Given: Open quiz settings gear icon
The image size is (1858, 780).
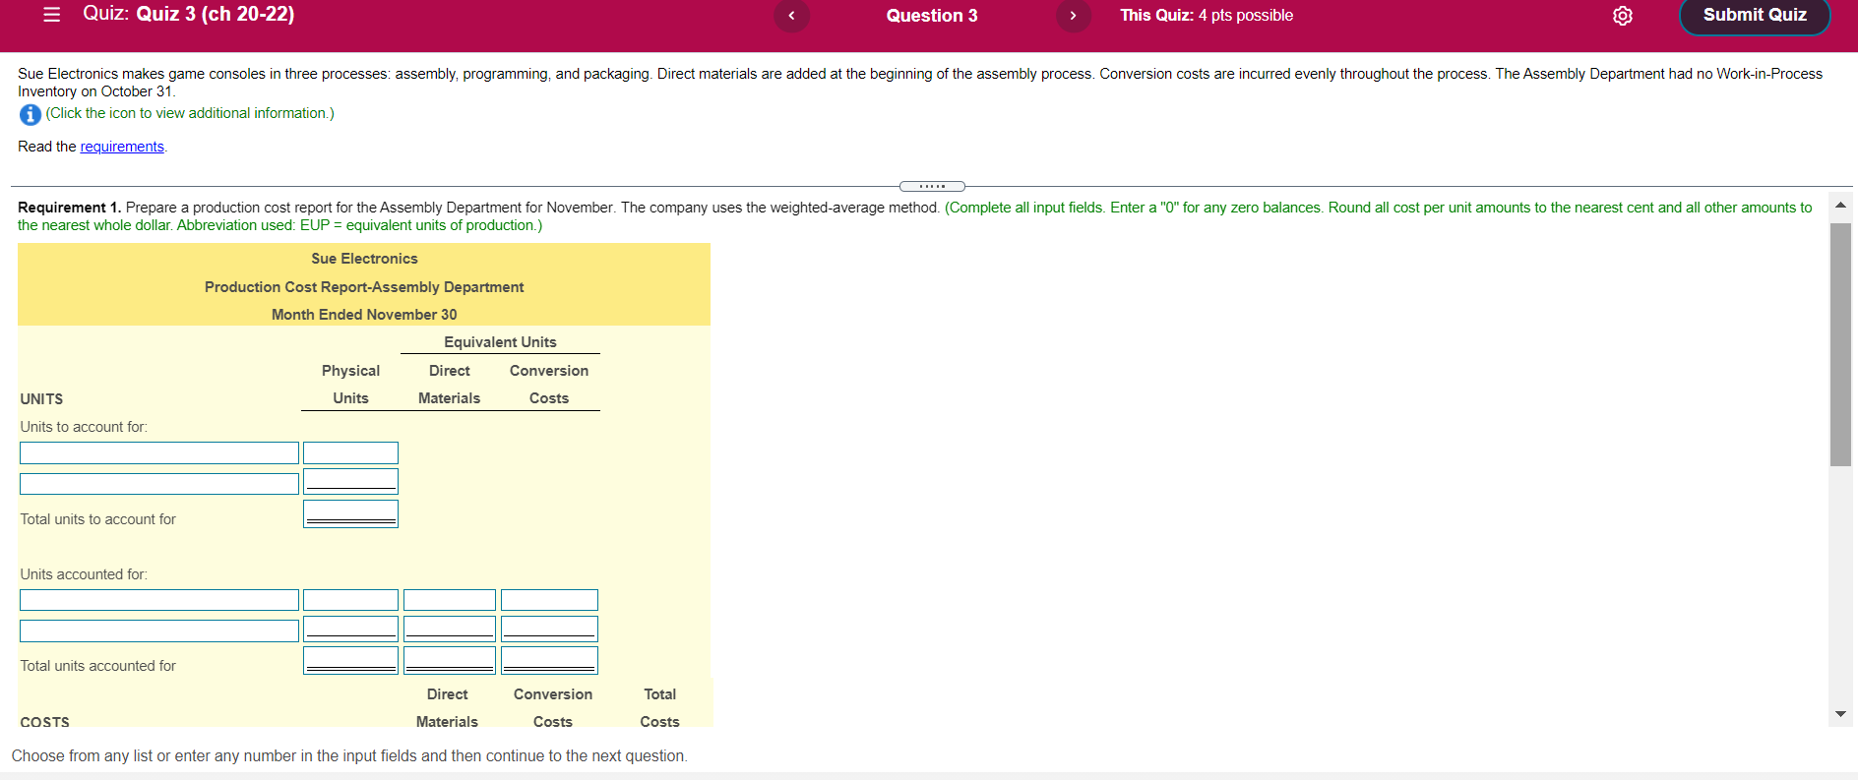Looking at the screenshot, I should tap(1623, 16).
